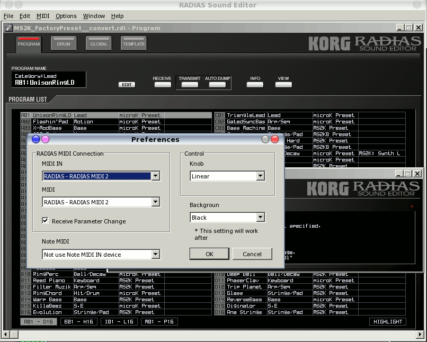427x342 pixels.
Task: Minimize the MS2K_FactoryPreset Program window
Action: click(400, 28)
